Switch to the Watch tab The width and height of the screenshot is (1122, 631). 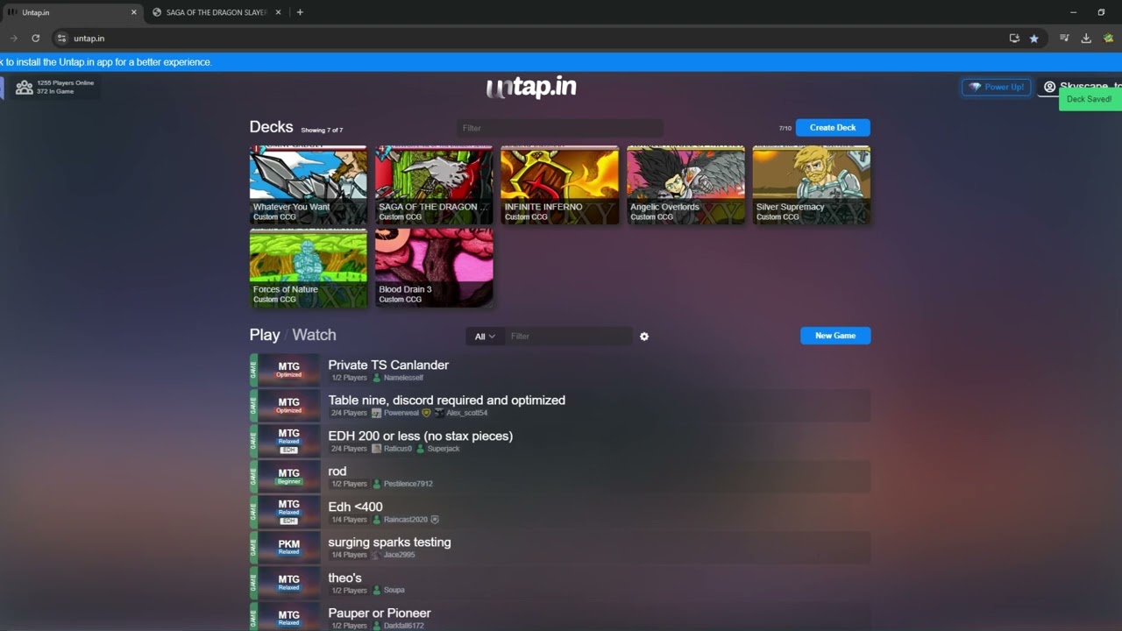[x=314, y=335]
